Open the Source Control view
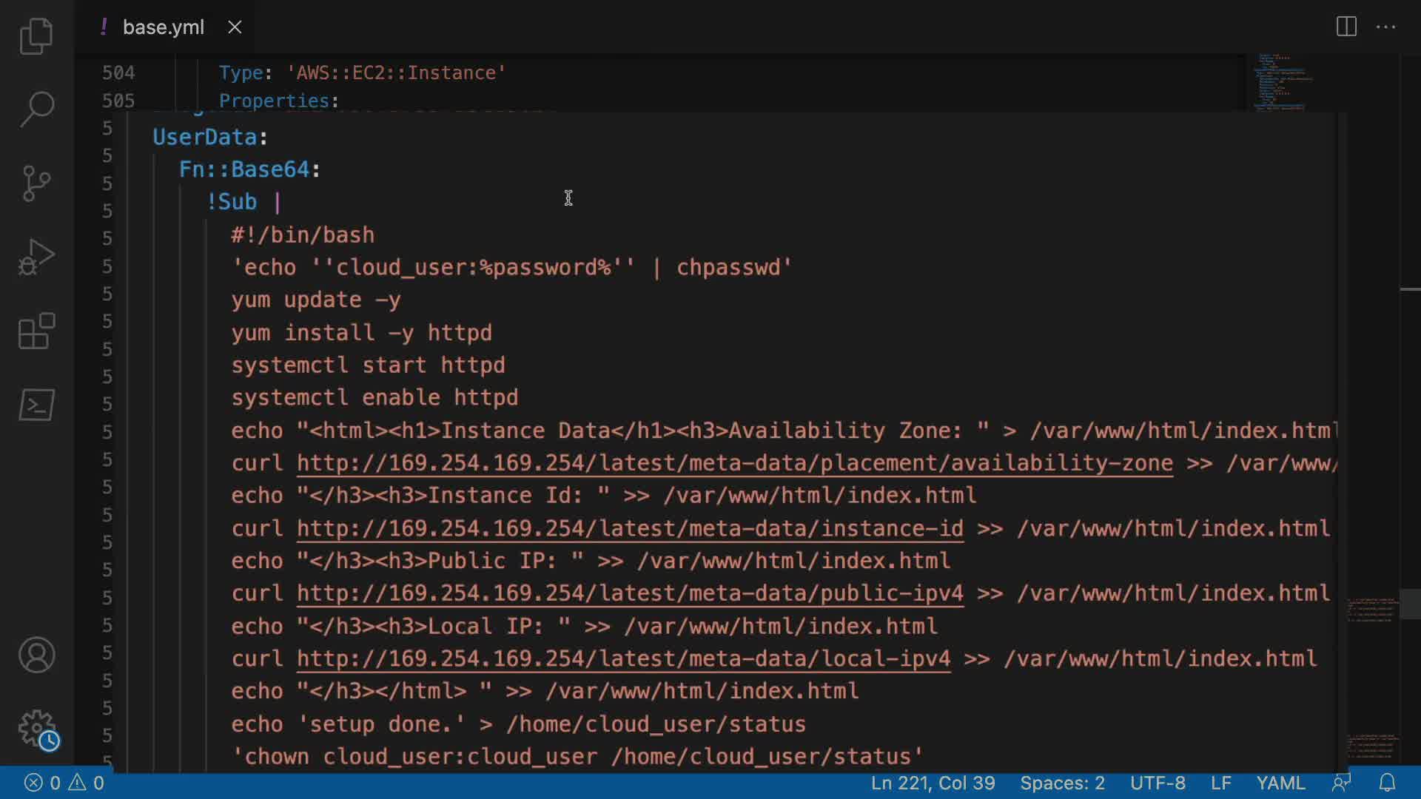This screenshot has height=799, width=1421. tap(36, 183)
